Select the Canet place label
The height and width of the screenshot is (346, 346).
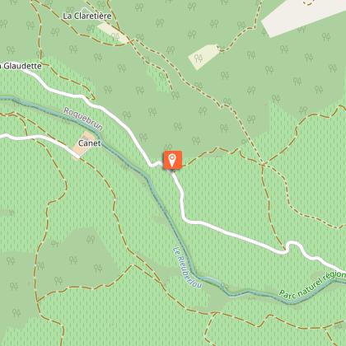point(90,143)
